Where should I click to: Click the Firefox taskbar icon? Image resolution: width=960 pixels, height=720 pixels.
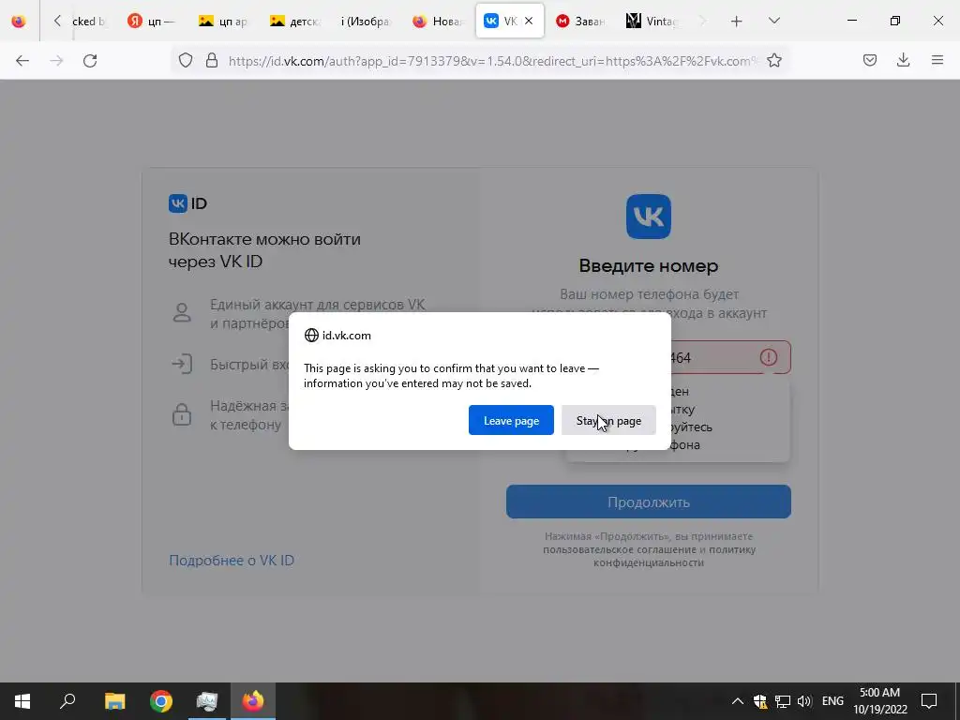(x=253, y=701)
